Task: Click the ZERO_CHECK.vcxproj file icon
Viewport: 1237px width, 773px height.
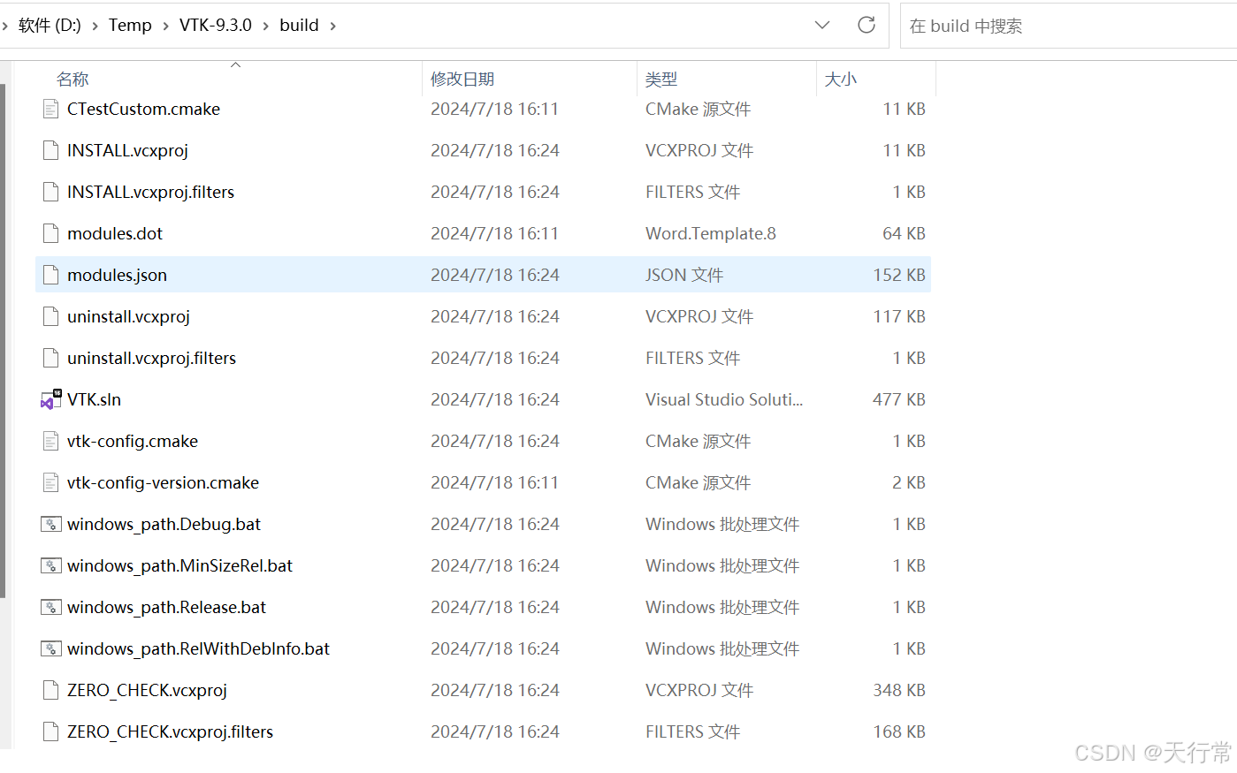Action: point(51,690)
